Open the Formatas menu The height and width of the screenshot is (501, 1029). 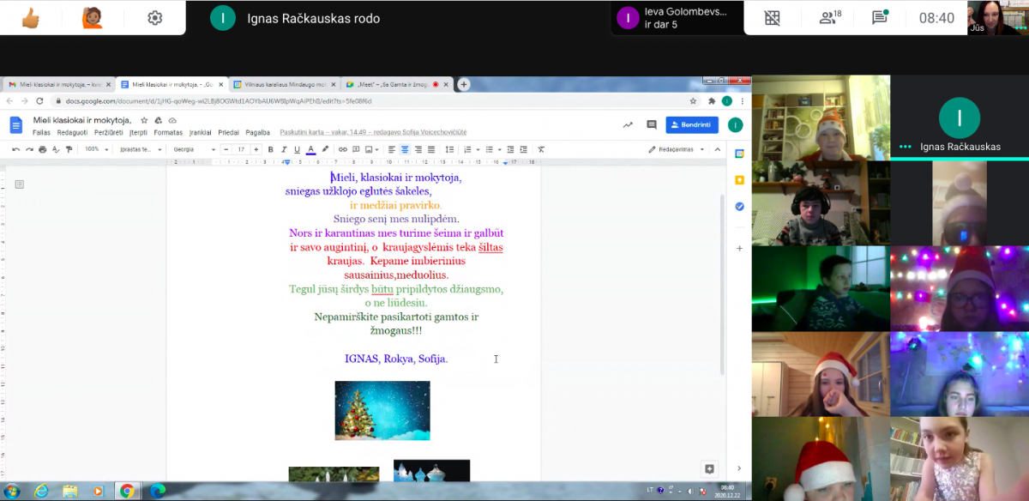tap(168, 132)
